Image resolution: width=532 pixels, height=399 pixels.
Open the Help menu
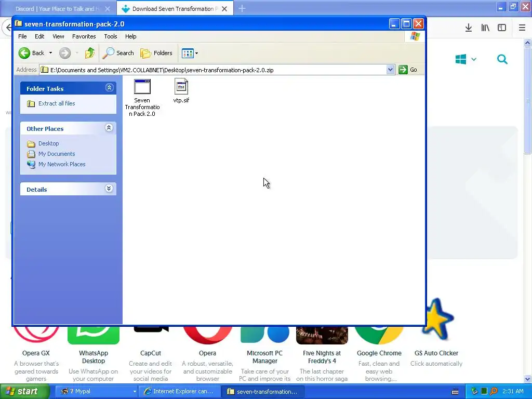[x=130, y=36]
